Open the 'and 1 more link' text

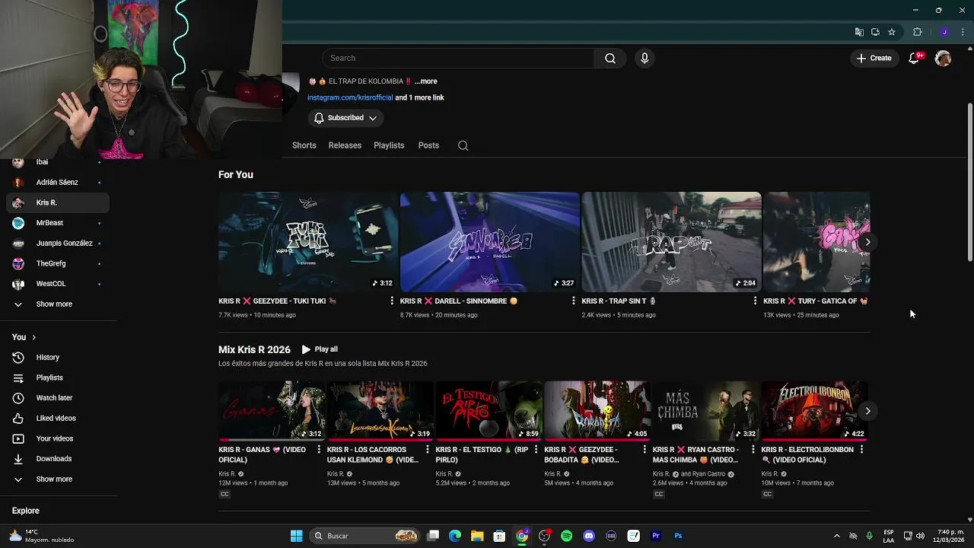(x=419, y=97)
